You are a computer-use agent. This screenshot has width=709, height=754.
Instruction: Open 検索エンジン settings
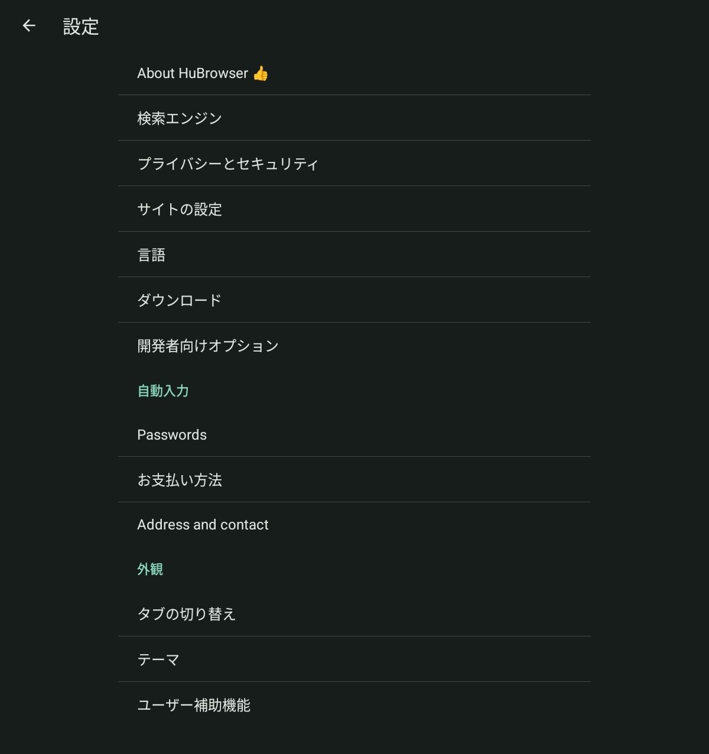[x=354, y=118]
